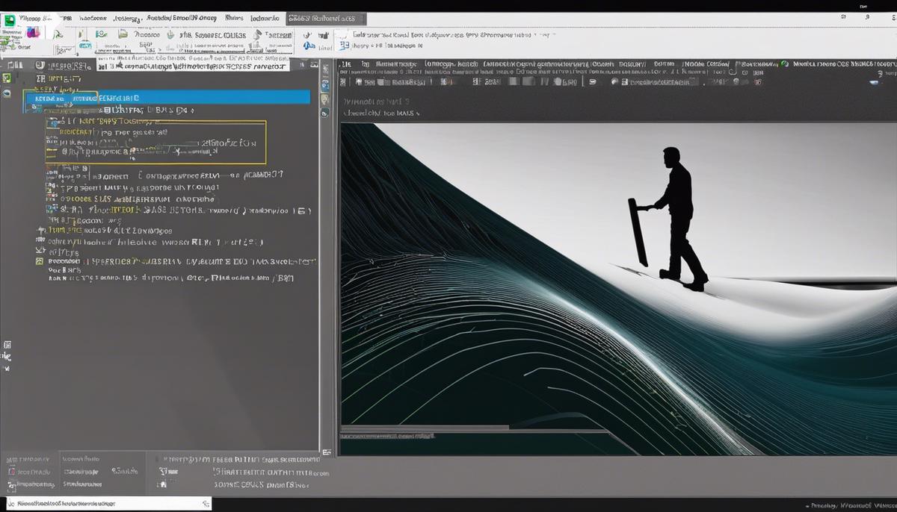Click the horizontal scrollbar beneath the canvas image
Screen dimensions: 897x512
coord(425,428)
